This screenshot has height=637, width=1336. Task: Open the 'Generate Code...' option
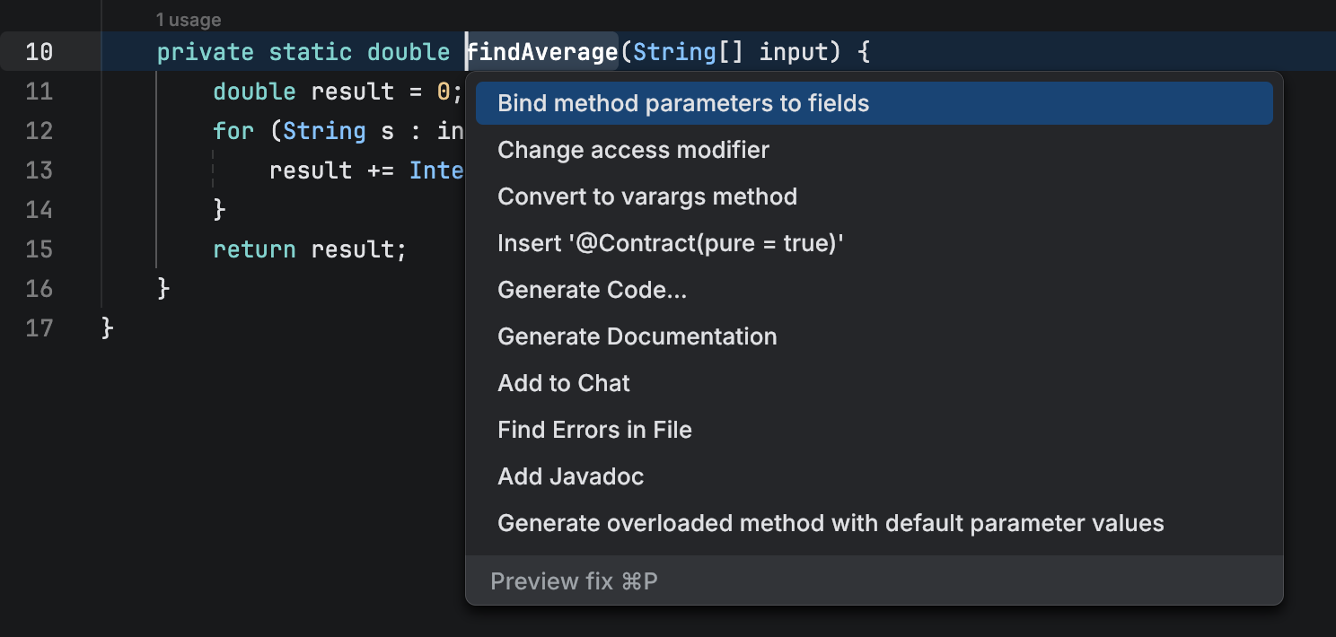point(592,290)
